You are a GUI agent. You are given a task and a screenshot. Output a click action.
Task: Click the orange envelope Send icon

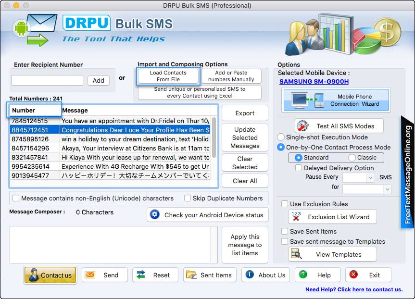90,275
